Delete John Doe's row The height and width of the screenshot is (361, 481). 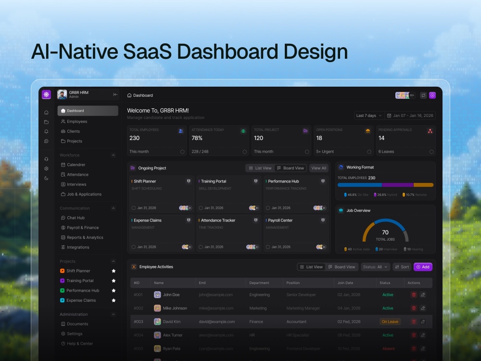pos(414,295)
